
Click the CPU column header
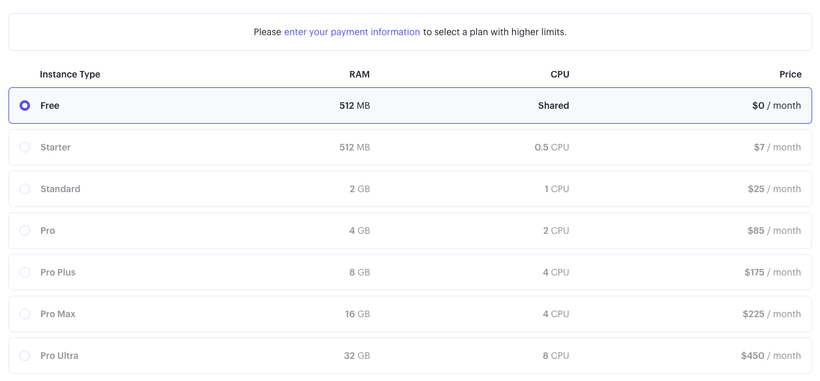tap(560, 74)
